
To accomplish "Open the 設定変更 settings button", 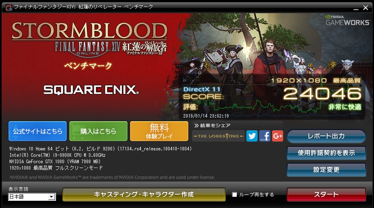I will [x=326, y=170].
